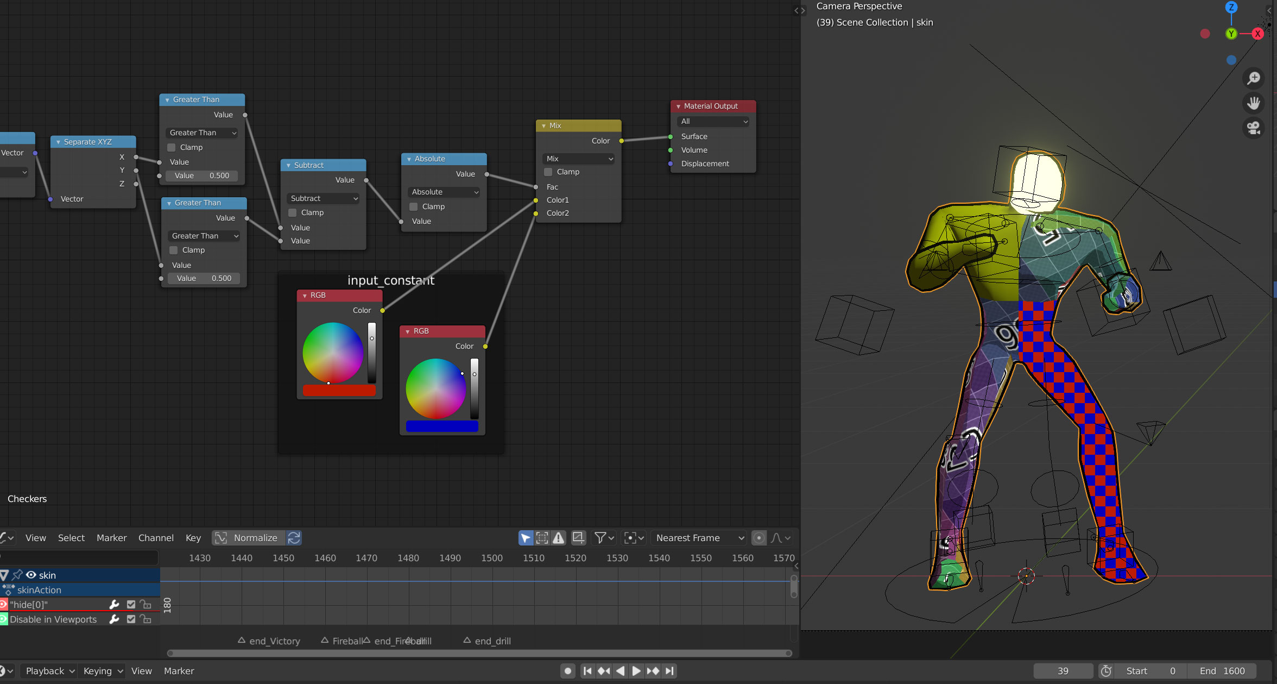
Task: Click the hide[0] modifier wrench icon
Action: 114,605
